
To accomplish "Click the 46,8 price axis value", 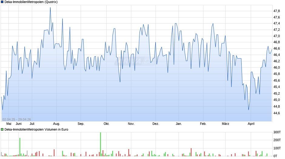I will point(277,42).
